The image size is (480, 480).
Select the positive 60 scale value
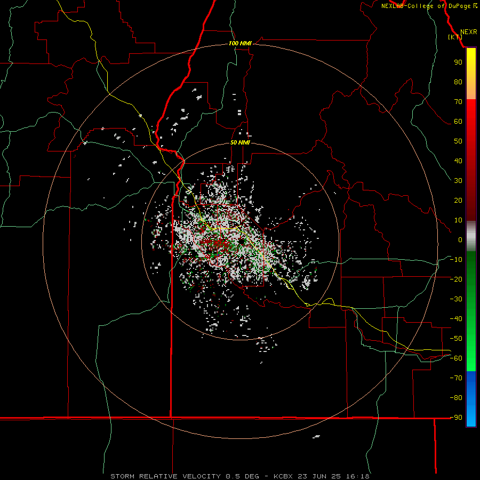click(458, 122)
